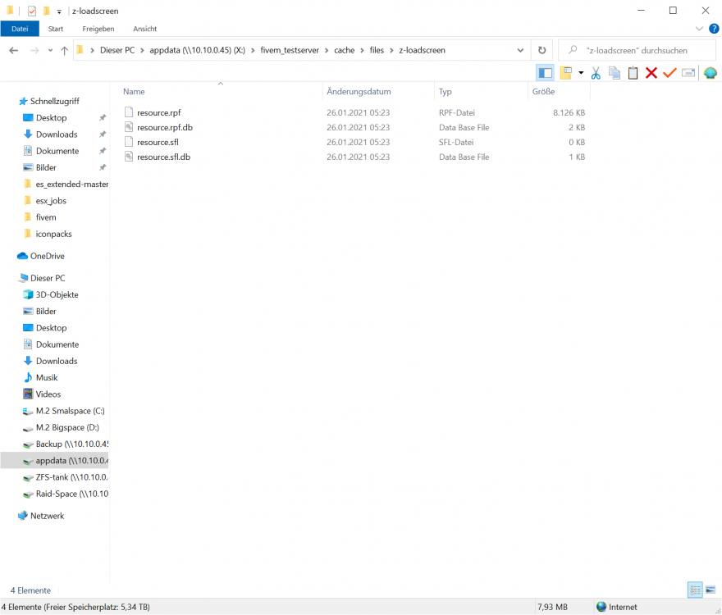The height and width of the screenshot is (615, 722).
Task: Select 3D-Objekte under Dieser PC
Action: tap(57, 294)
